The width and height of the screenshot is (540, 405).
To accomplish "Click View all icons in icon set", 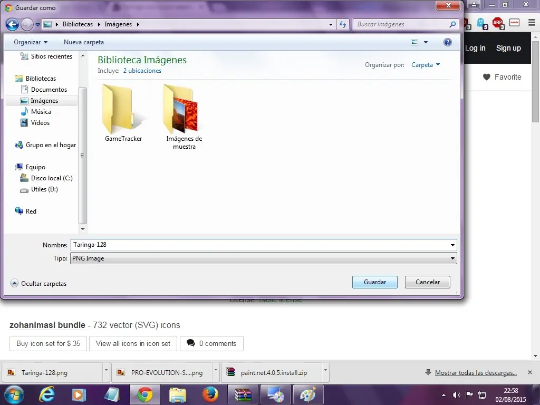I will click(x=133, y=344).
